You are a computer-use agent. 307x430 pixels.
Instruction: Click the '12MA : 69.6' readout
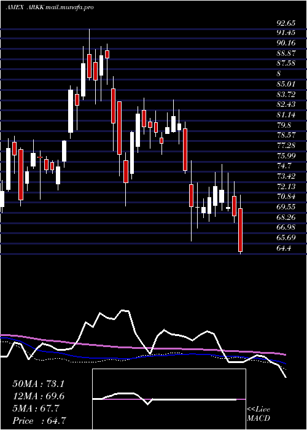[x=38, y=396]
